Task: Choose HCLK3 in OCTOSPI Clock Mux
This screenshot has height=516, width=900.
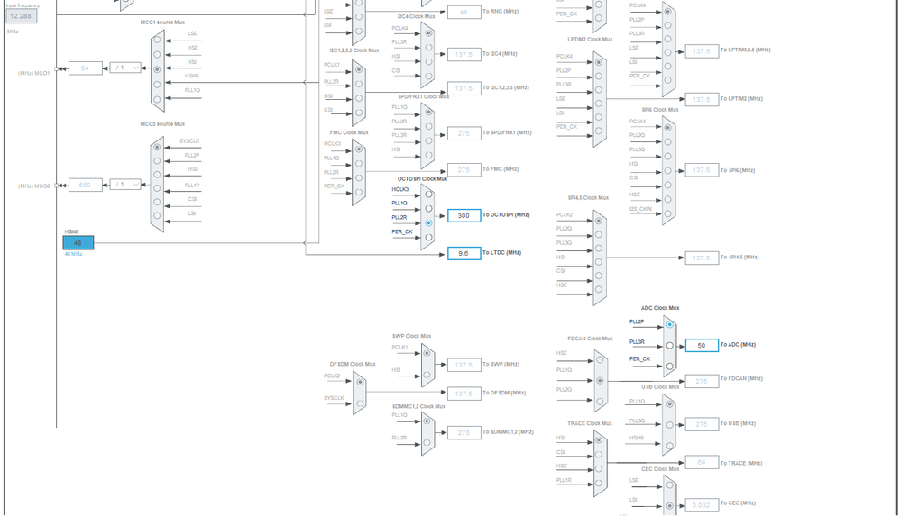Action: point(428,195)
